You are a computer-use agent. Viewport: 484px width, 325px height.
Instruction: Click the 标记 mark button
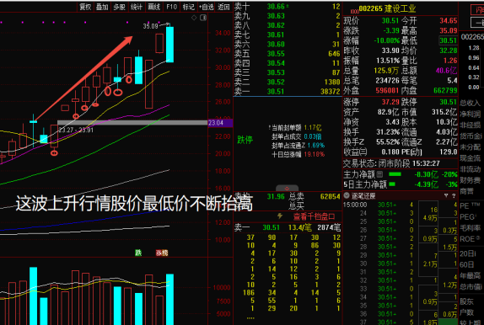188,7
